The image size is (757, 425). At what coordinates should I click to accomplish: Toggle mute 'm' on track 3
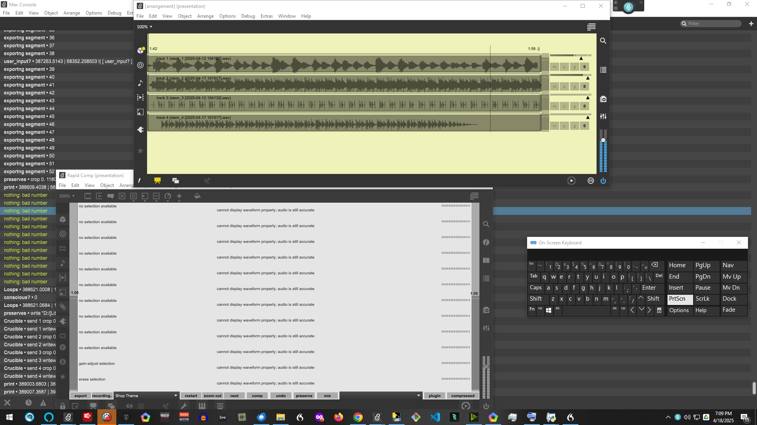[554, 106]
